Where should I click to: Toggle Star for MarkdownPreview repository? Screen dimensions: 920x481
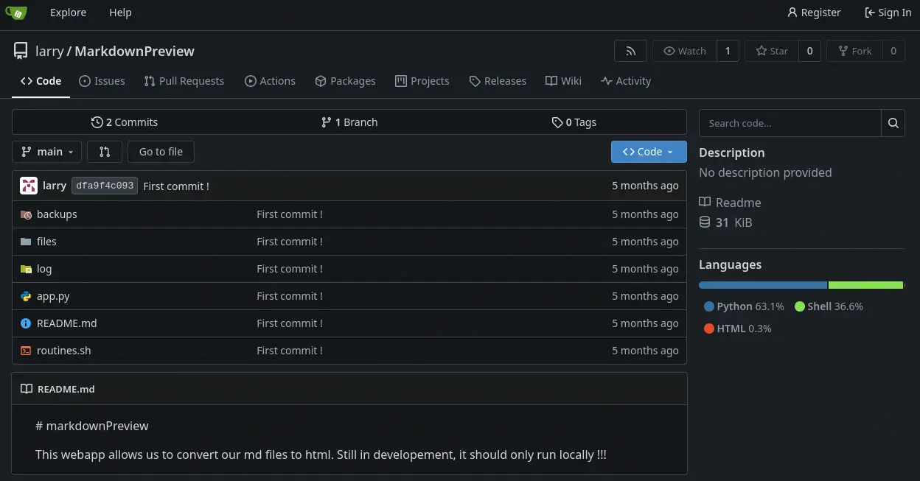pyautogui.click(x=772, y=51)
